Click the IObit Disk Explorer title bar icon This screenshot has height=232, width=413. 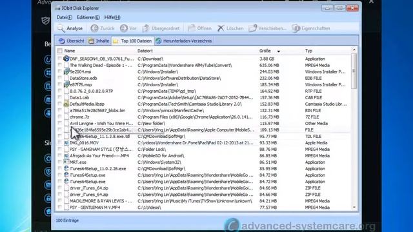(x=57, y=8)
